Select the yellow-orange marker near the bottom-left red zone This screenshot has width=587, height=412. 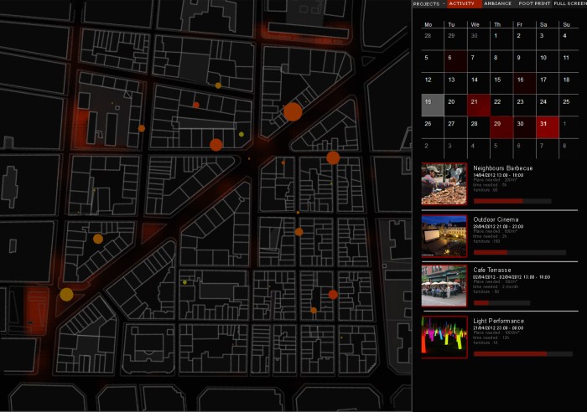click(66, 294)
